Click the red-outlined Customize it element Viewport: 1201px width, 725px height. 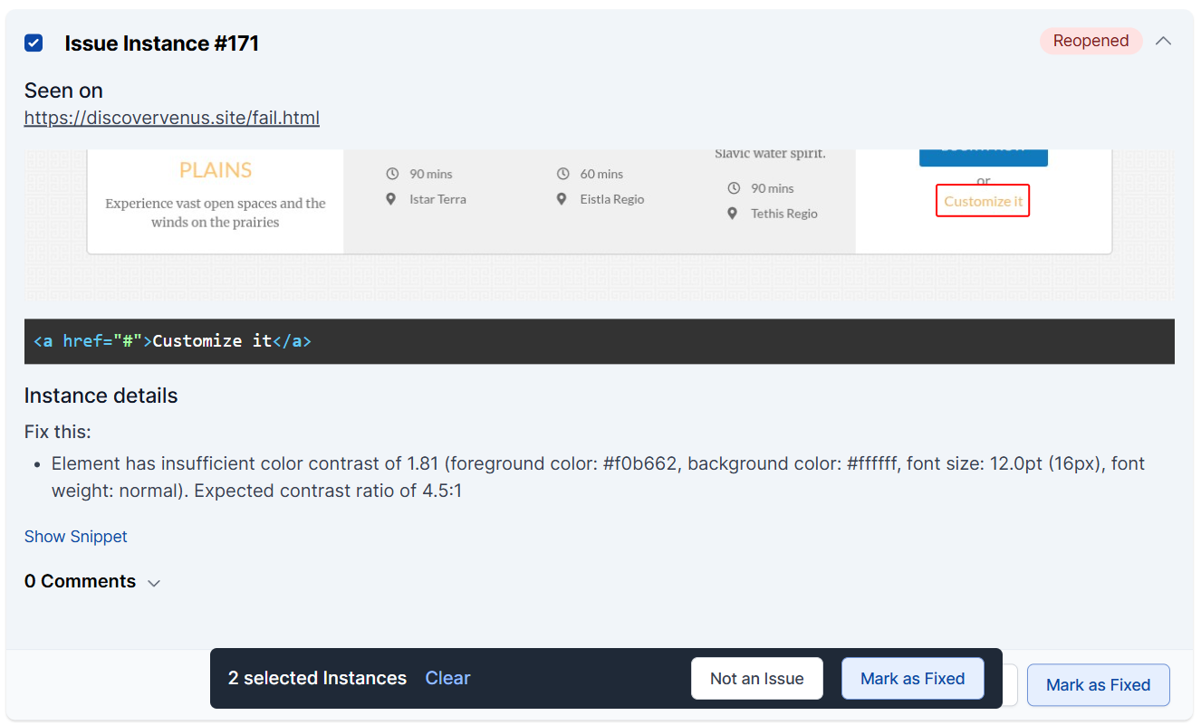(983, 201)
